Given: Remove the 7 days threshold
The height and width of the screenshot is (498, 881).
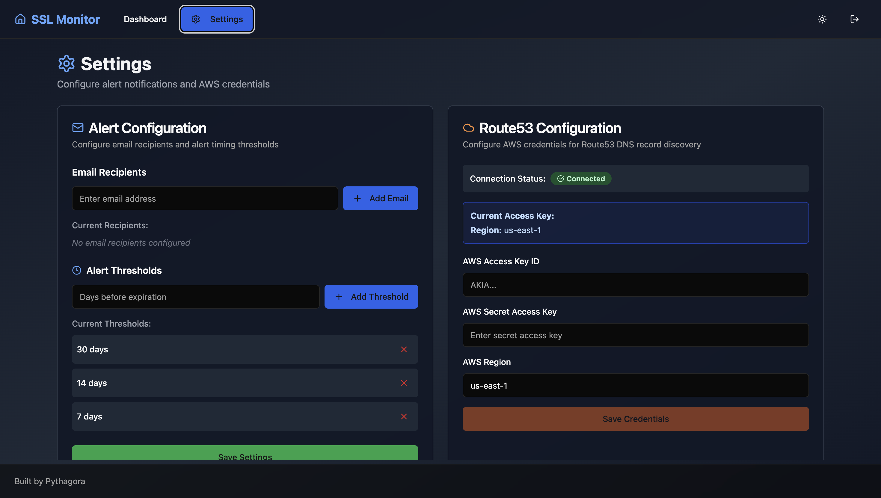Looking at the screenshot, I should point(404,416).
